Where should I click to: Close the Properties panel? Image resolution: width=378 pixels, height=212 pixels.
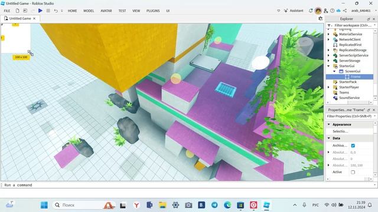374,110
